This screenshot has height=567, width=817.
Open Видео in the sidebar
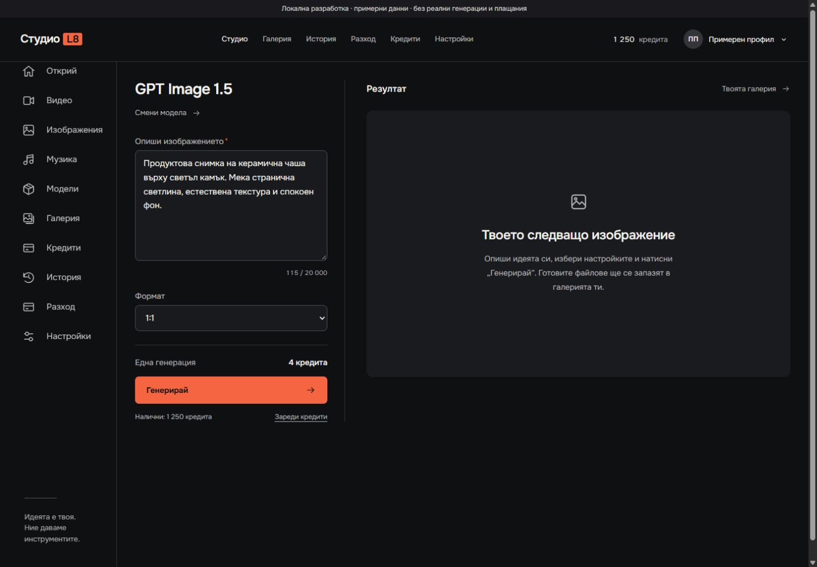[x=59, y=100]
